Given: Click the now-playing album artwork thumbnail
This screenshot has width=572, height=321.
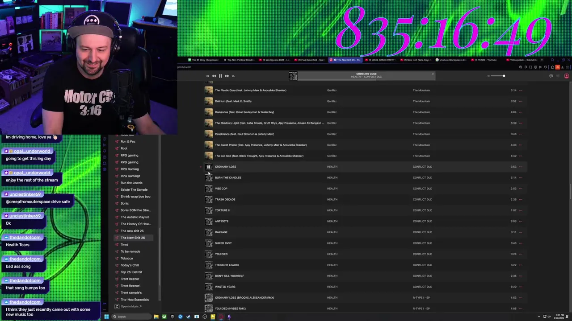Looking at the screenshot, I should pos(293,76).
